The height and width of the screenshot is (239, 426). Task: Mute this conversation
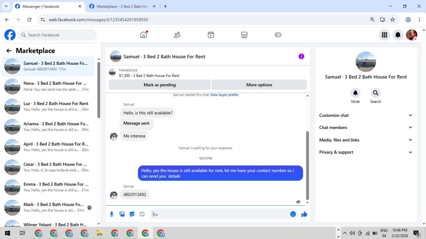point(355,93)
